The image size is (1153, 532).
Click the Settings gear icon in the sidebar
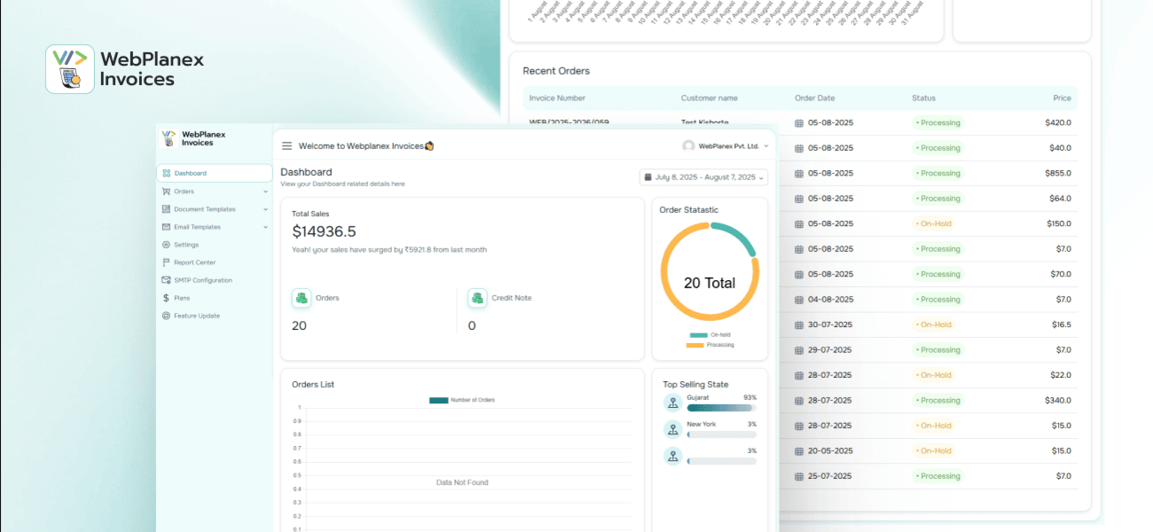[x=166, y=245]
